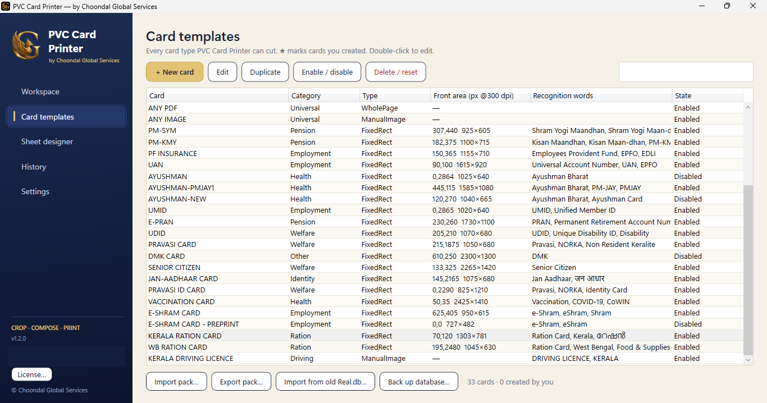The image size is (767, 403).
Task: Select the SENIOR CITIZEN row
Action: click(x=445, y=267)
